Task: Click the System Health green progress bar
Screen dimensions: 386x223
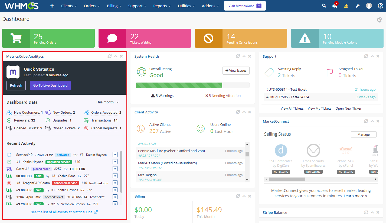Action: point(179,85)
